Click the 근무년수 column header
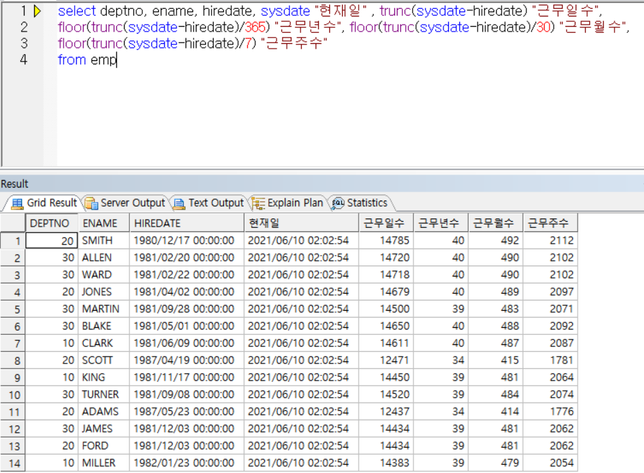 click(x=441, y=223)
